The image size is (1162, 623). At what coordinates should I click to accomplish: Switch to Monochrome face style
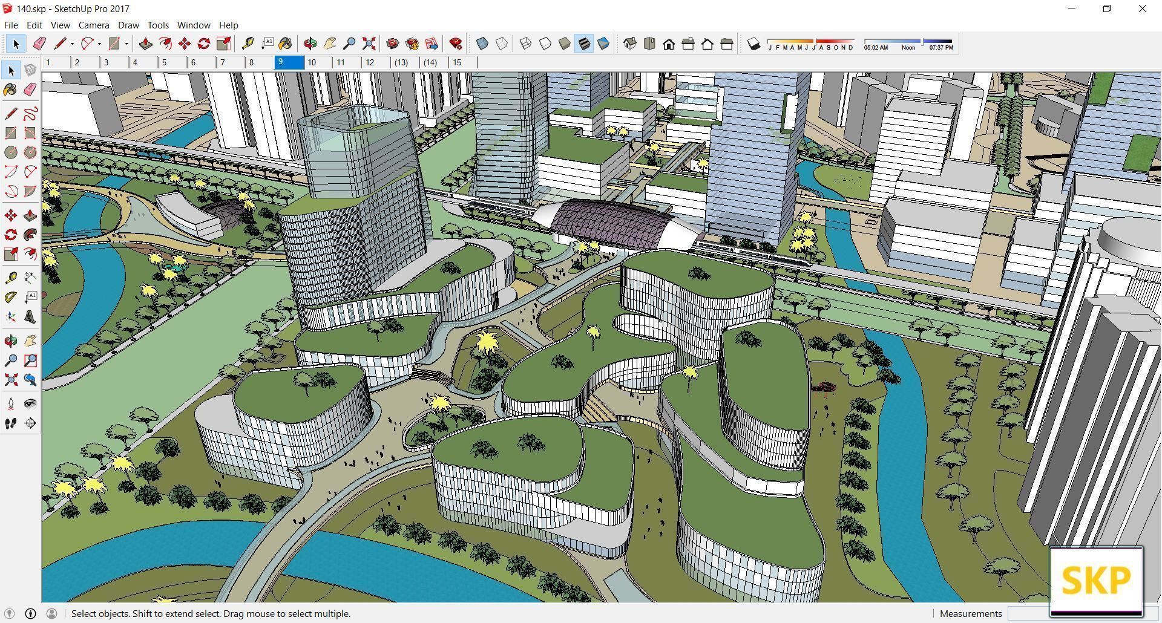[603, 44]
